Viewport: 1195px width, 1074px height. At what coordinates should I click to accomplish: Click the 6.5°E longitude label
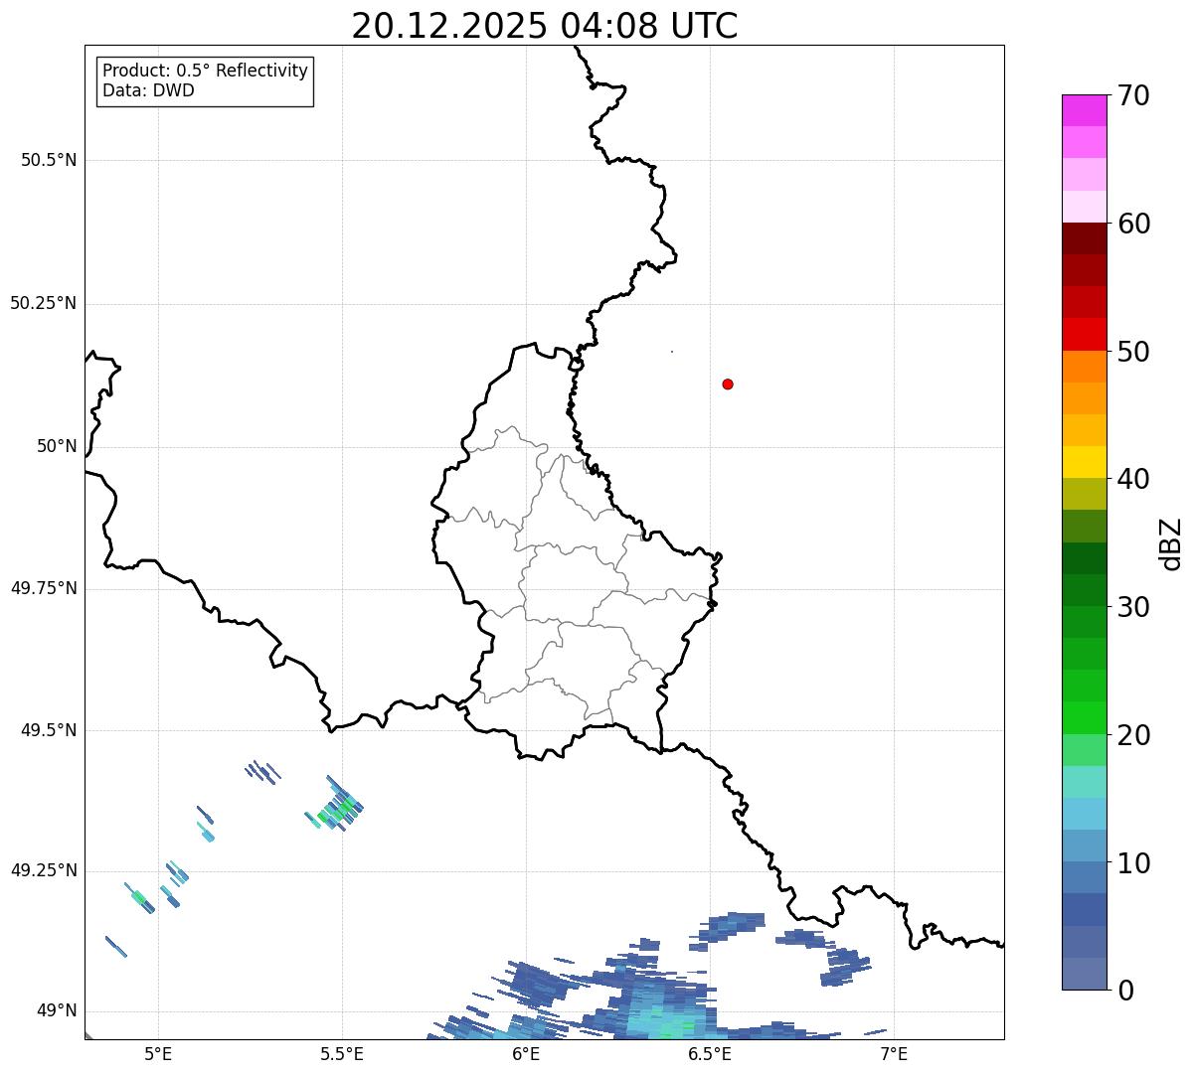click(x=710, y=1053)
